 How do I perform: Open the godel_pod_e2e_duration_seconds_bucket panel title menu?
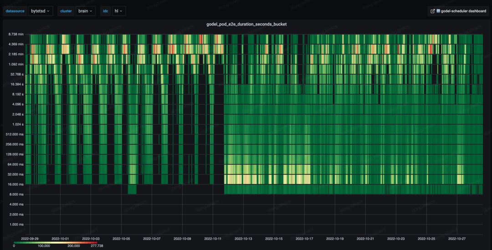tap(246, 24)
